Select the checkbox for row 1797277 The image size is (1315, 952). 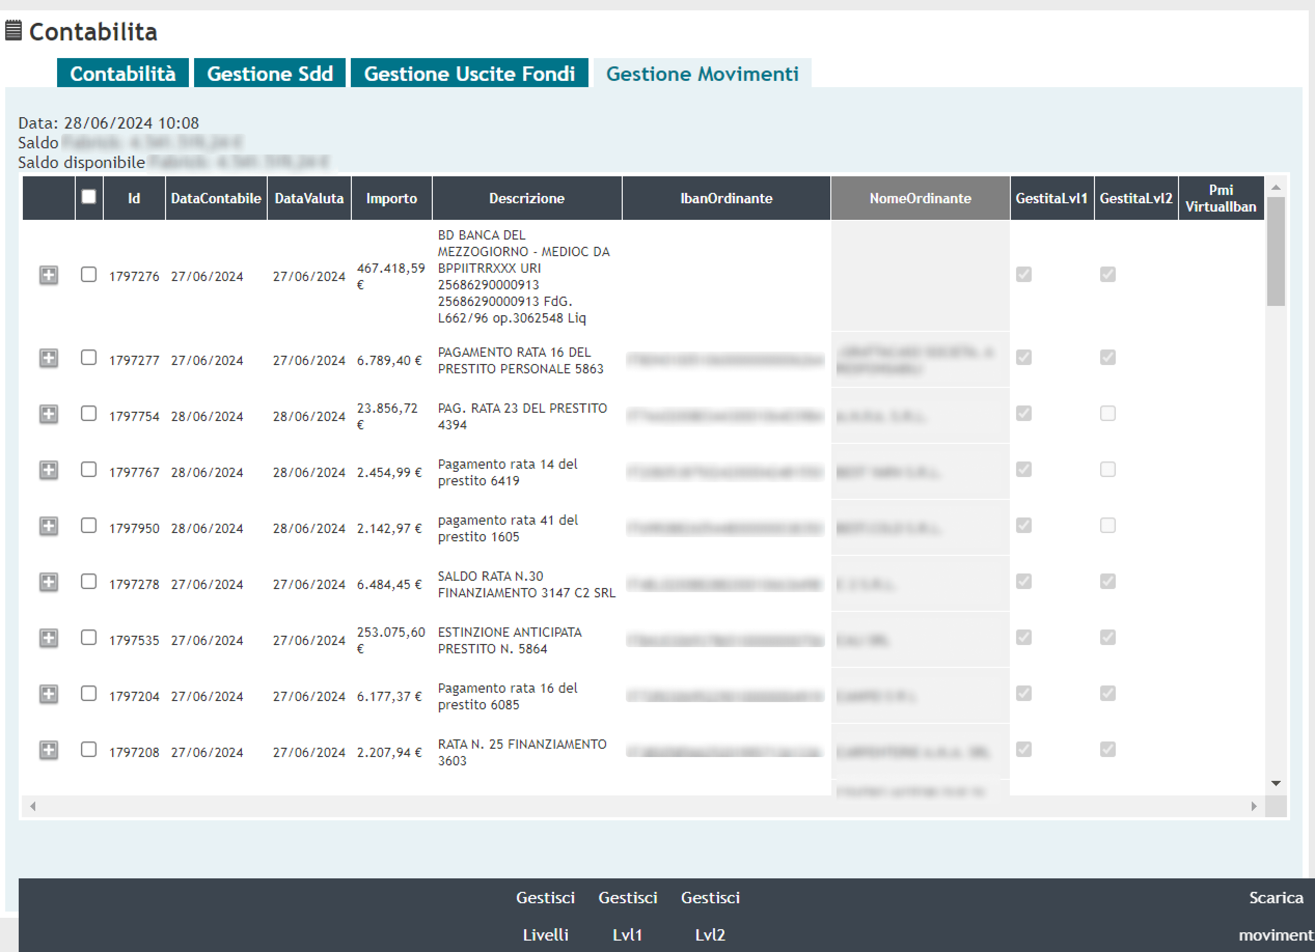pos(89,357)
